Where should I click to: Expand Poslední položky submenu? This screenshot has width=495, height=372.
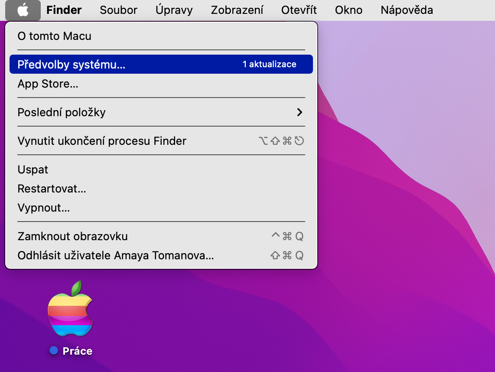(161, 112)
